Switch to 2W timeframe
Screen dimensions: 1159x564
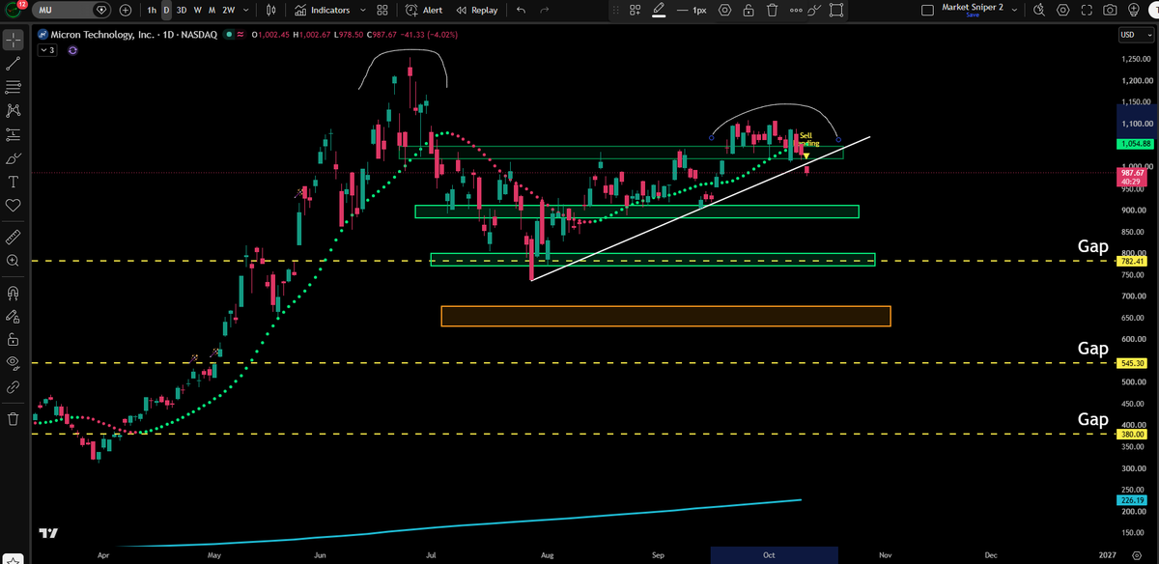(x=229, y=10)
